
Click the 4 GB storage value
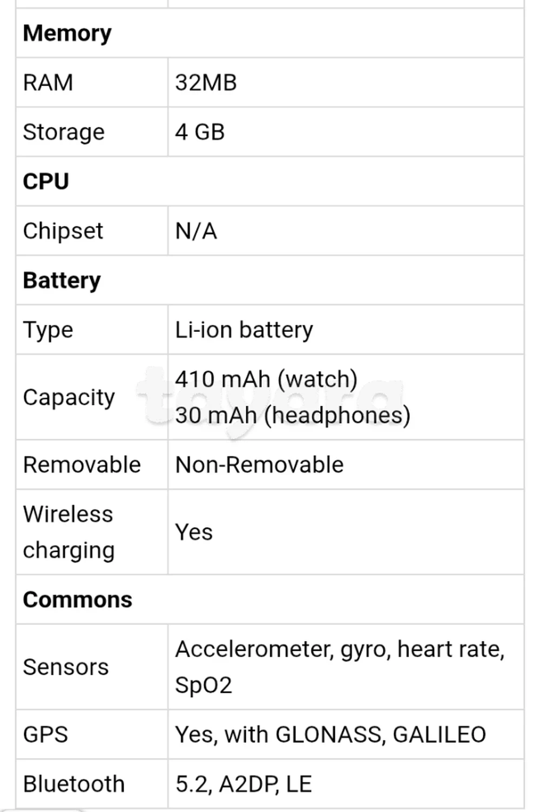pos(200,132)
